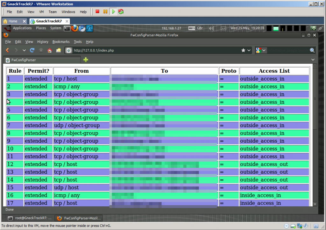
Task: Close the VMware Home tab
Action: click(x=24, y=21)
